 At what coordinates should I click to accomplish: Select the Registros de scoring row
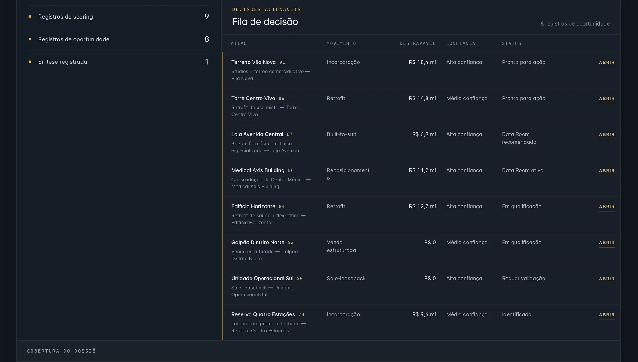(119, 17)
